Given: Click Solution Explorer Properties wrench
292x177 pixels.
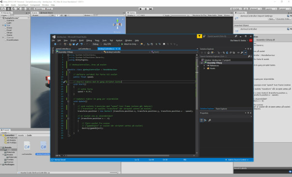Looking at the screenshot, I should pyautogui.click(x=242, y=53).
